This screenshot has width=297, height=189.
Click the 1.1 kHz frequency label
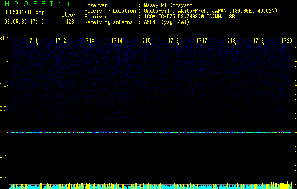coord(4,61)
